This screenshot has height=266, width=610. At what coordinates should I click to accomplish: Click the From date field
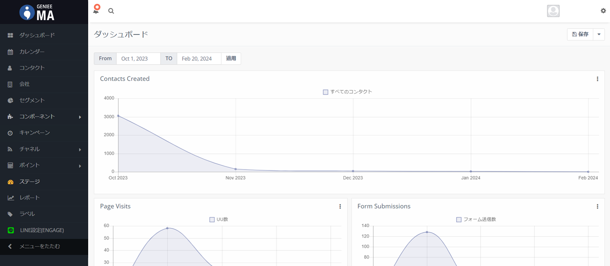[138, 58]
